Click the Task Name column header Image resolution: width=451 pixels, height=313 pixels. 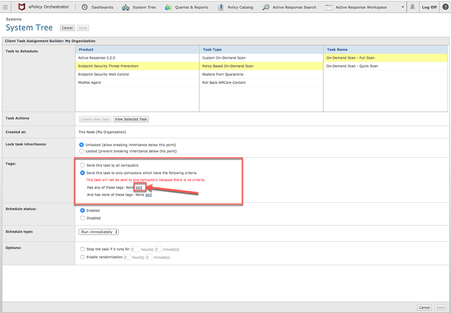point(385,49)
